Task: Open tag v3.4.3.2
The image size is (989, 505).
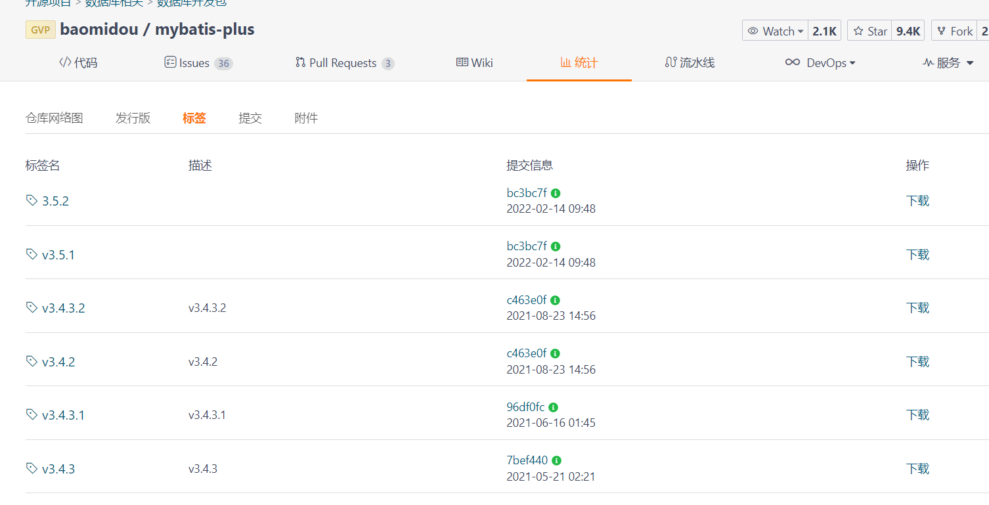Action: coord(64,308)
